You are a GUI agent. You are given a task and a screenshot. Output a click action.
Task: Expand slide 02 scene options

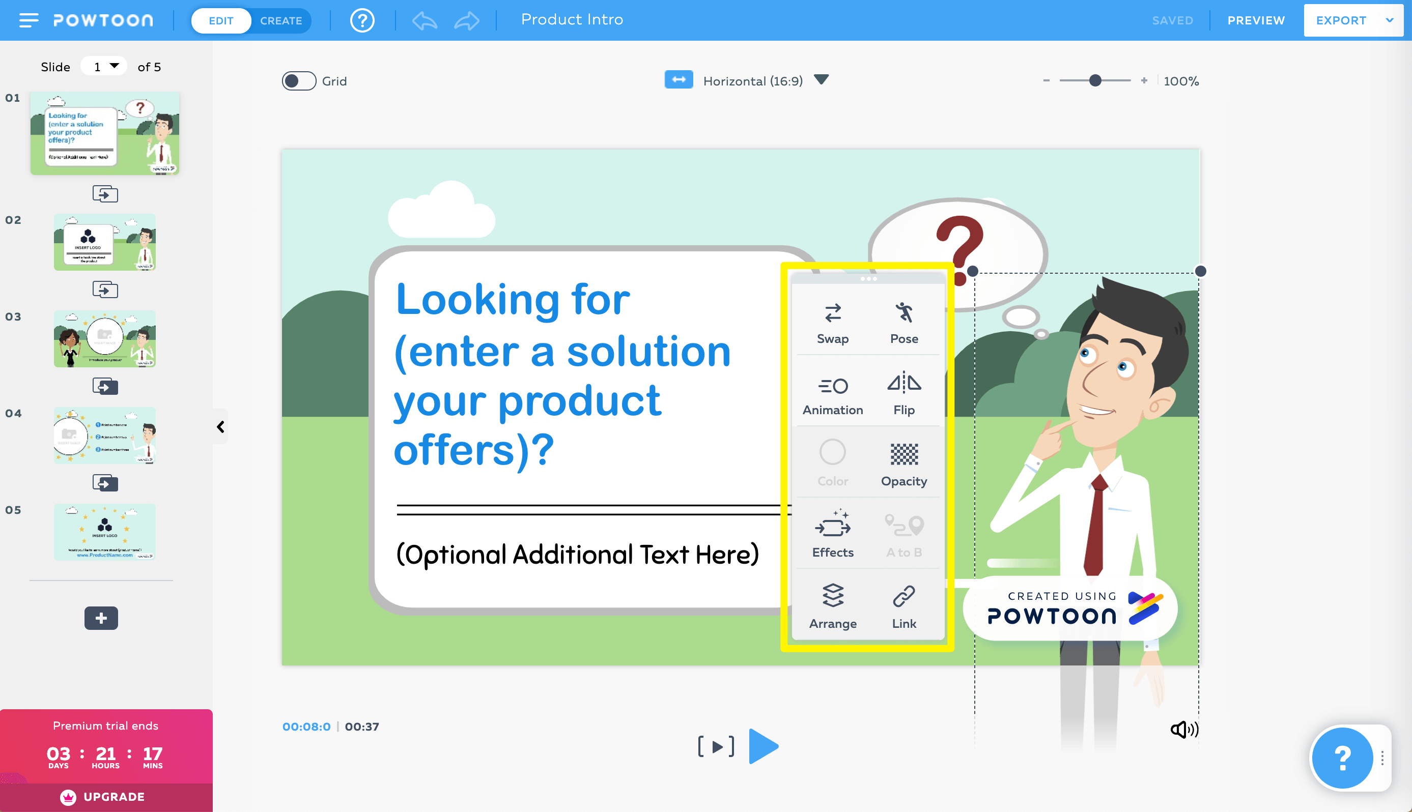[x=105, y=289]
